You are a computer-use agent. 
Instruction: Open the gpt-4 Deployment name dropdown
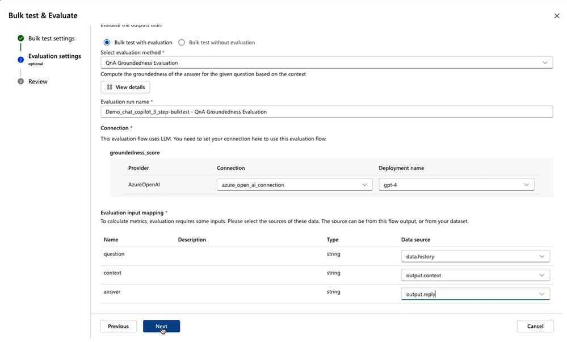(x=456, y=185)
